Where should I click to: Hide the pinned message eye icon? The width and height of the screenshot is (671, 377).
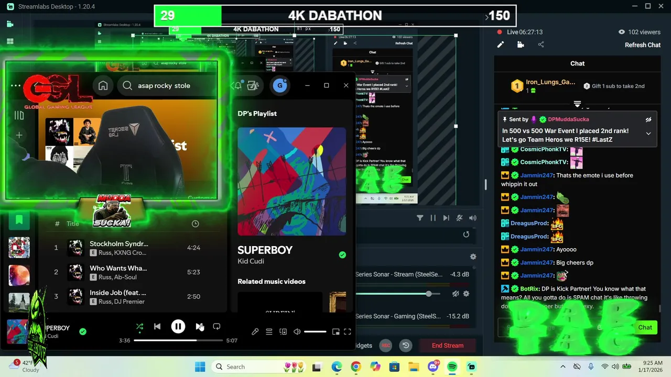[x=648, y=119]
